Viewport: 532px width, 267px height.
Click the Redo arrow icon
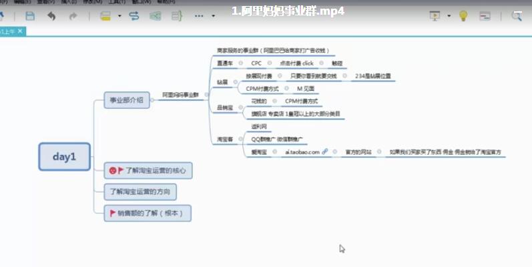[x=71, y=15]
